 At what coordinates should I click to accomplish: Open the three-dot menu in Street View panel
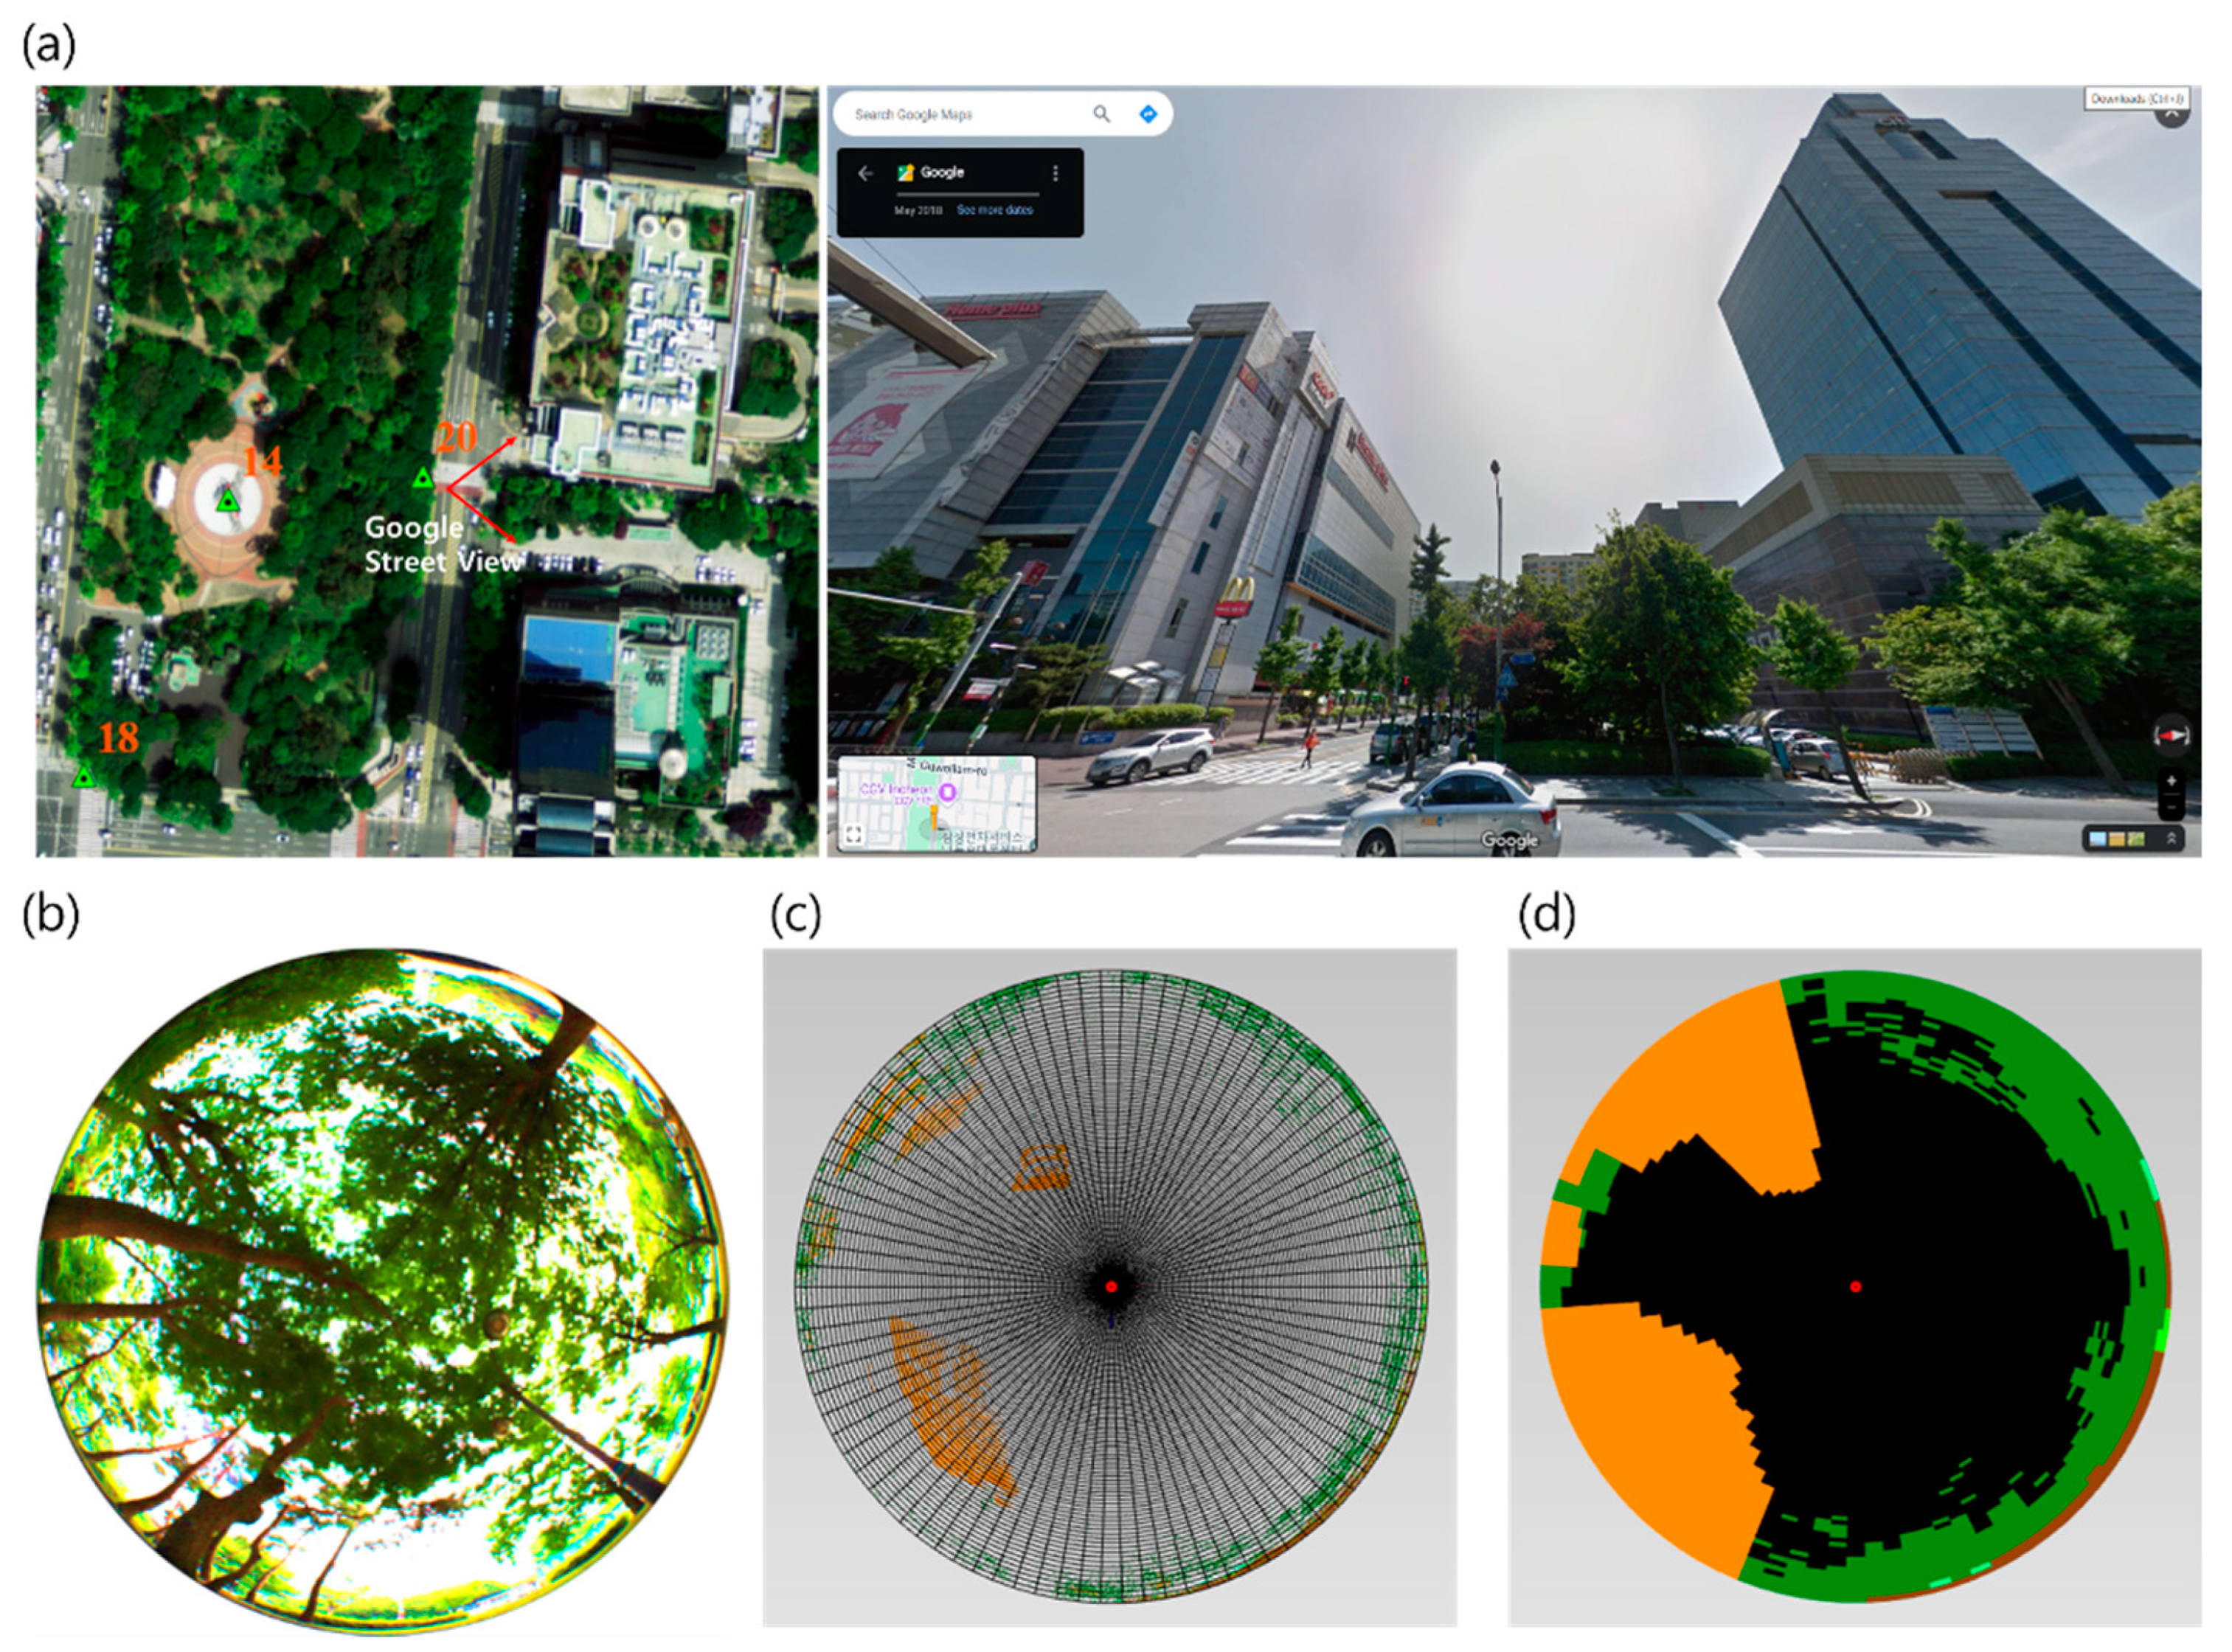coord(1055,173)
